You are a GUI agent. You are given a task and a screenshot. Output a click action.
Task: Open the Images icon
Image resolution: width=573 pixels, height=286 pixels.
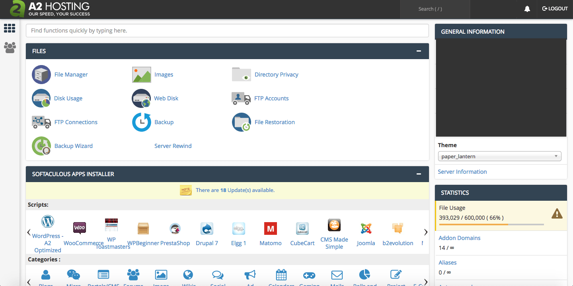(142, 75)
